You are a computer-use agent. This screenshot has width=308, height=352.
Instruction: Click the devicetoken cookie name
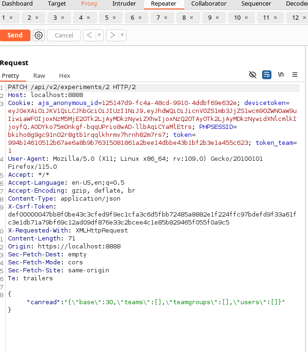[265, 103]
